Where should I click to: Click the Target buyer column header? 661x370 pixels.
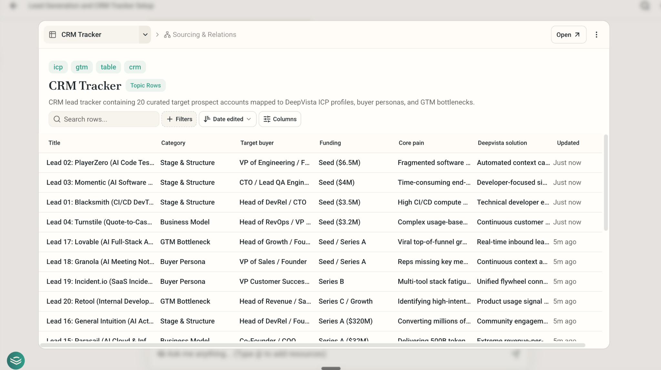(257, 143)
